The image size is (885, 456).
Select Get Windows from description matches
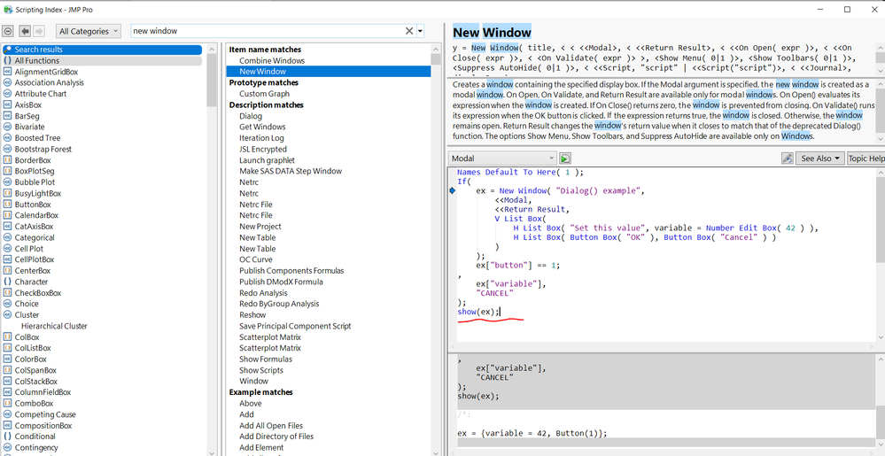coord(262,127)
